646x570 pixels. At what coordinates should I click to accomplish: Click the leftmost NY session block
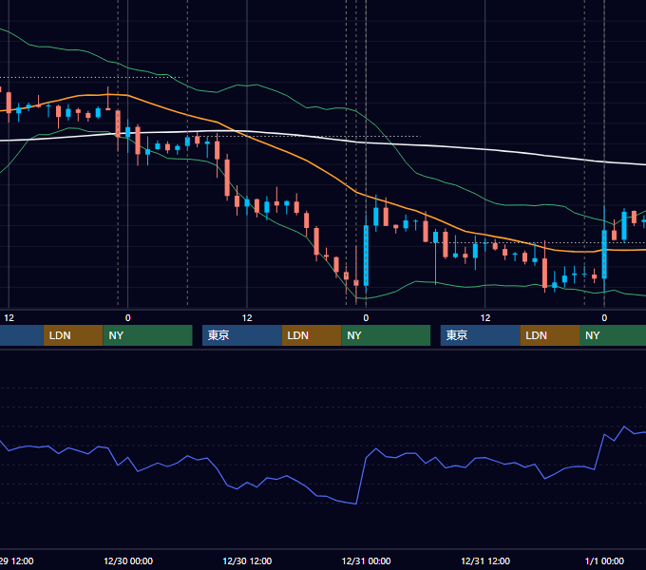coord(147,335)
